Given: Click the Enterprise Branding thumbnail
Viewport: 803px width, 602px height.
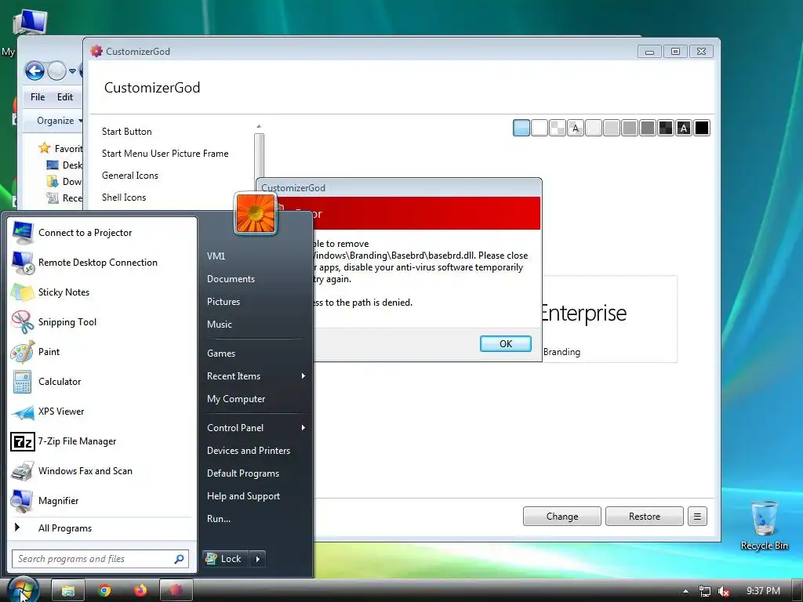Looking at the screenshot, I should coord(609,319).
